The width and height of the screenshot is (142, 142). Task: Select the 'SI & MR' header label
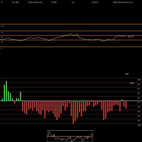click(15, 2)
